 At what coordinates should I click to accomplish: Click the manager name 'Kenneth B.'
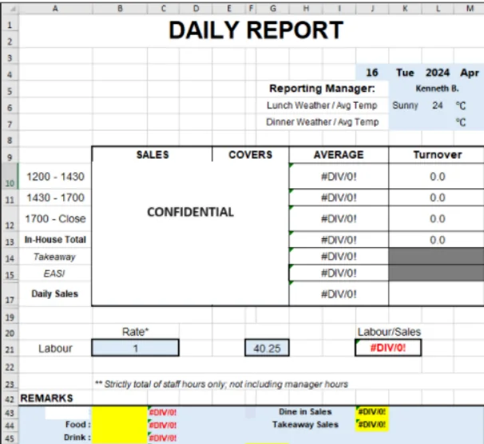click(437, 88)
